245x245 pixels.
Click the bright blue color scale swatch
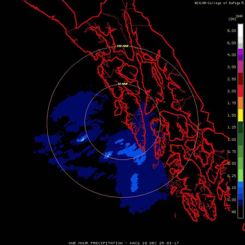click(240, 185)
